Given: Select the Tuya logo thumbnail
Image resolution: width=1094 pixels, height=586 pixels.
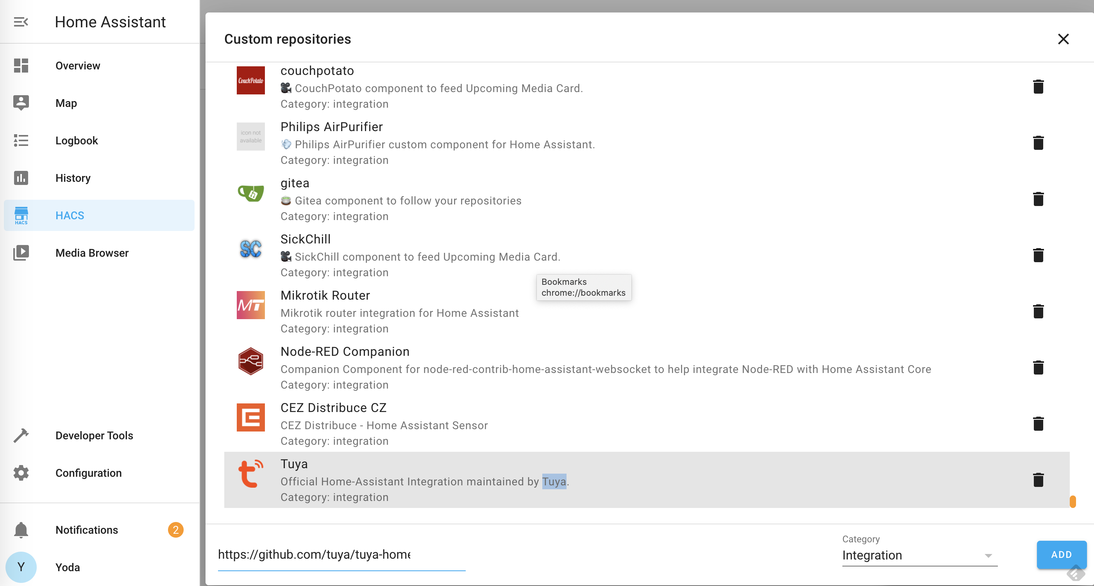Looking at the screenshot, I should pyautogui.click(x=250, y=474).
